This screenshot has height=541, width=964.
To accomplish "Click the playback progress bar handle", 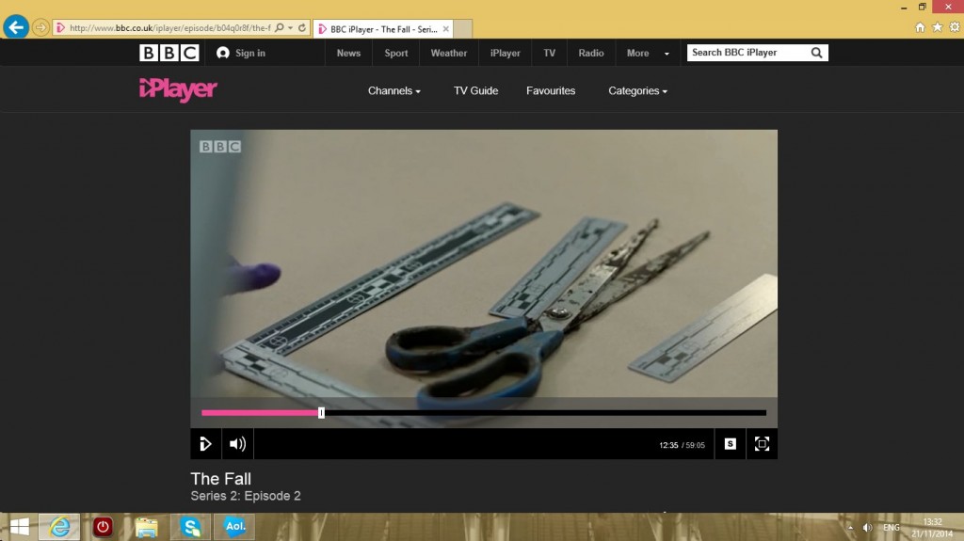I will coord(321,412).
